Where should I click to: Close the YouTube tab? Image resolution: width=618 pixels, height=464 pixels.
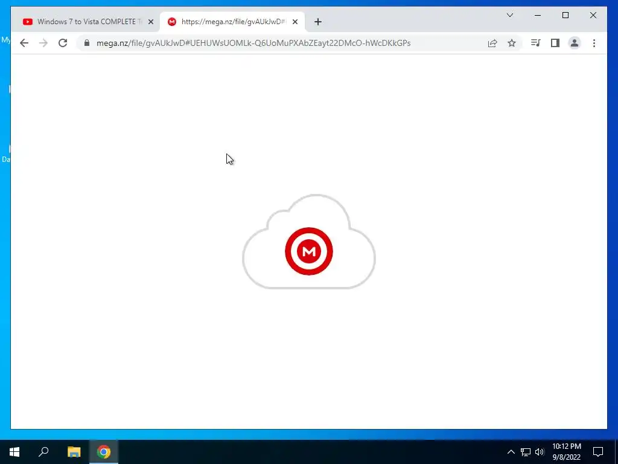(150, 22)
